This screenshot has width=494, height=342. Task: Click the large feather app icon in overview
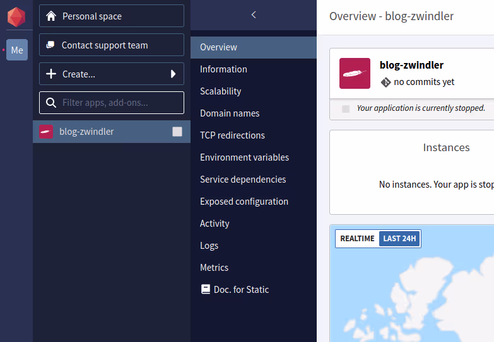355,74
